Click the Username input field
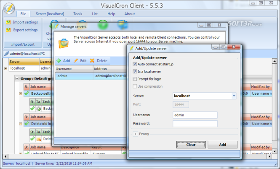The height and width of the screenshot is (169, 280). pyautogui.click(x=195, y=115)
